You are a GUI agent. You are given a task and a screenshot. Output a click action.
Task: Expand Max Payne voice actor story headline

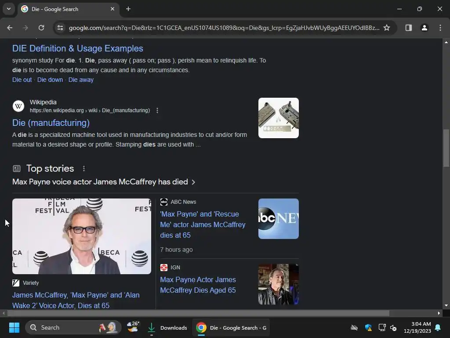coord(104,182)
